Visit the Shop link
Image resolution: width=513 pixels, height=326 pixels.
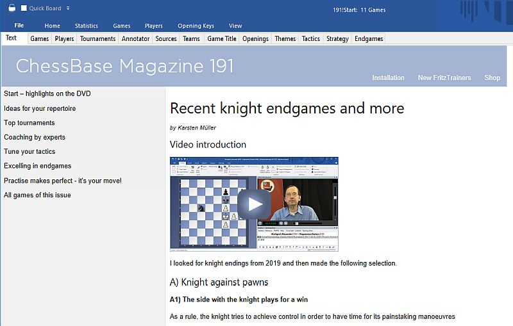(492, 77)
